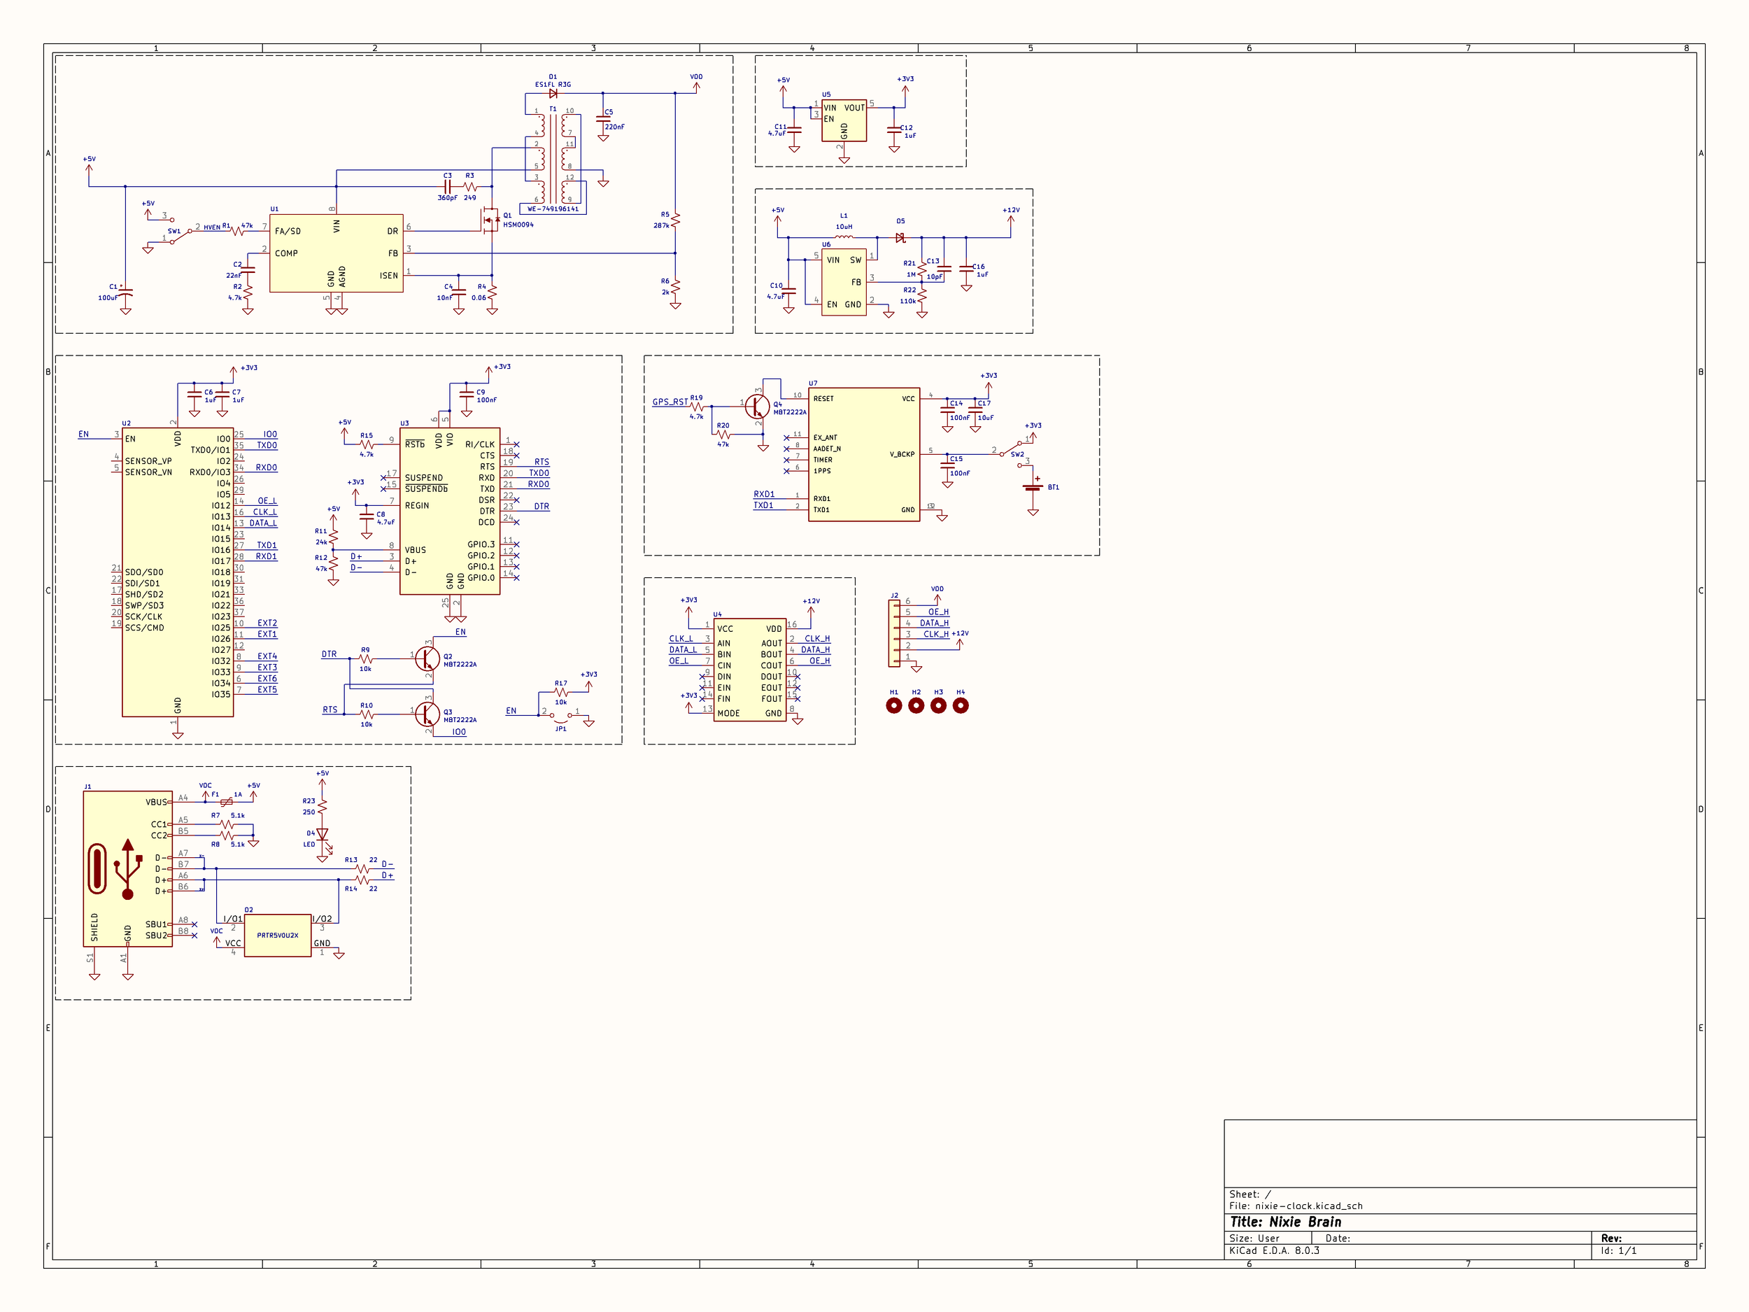This screenshot has height=1312, width=1749.
Task: Select the D4 LED symbol
Action: 322,835
